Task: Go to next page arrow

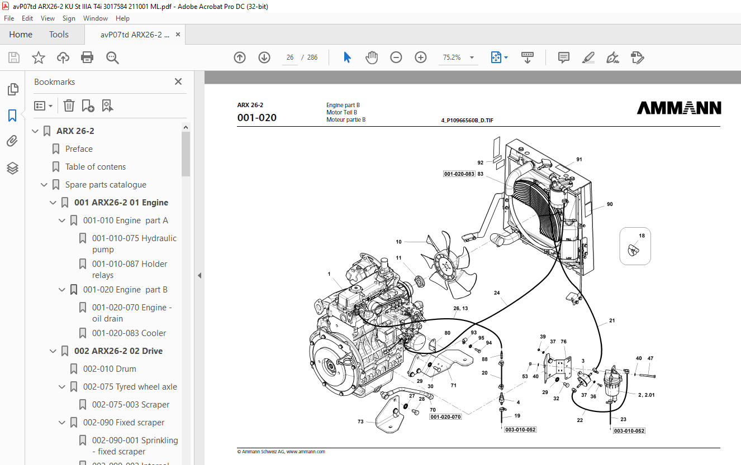Action: [264, 57]
